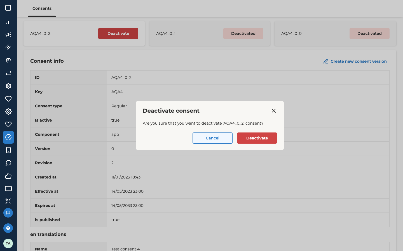The image size is (403, 251).
Task: Click the Key value AQA4
Action: (117, 92)
